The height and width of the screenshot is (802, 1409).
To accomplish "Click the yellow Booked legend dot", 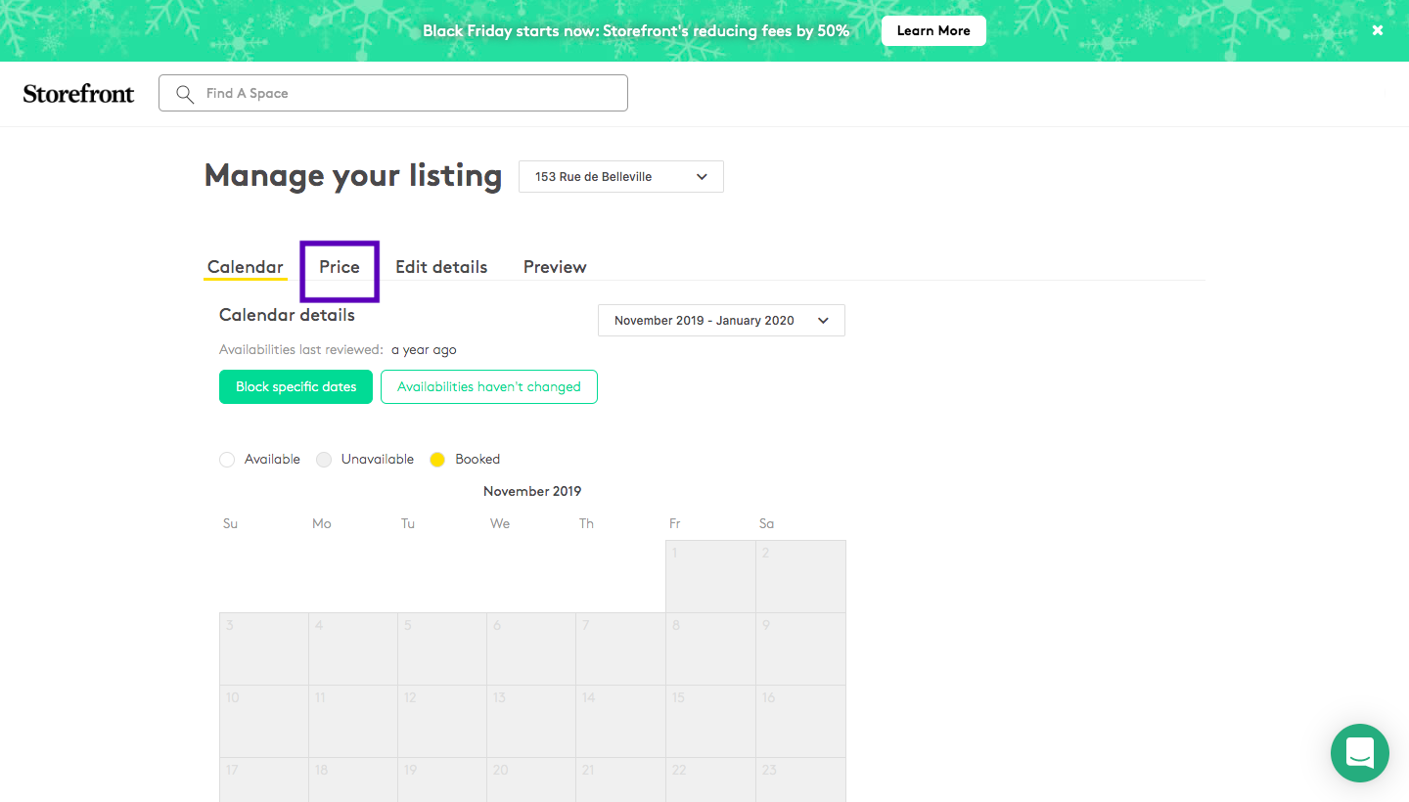I will tap(437, 460).
